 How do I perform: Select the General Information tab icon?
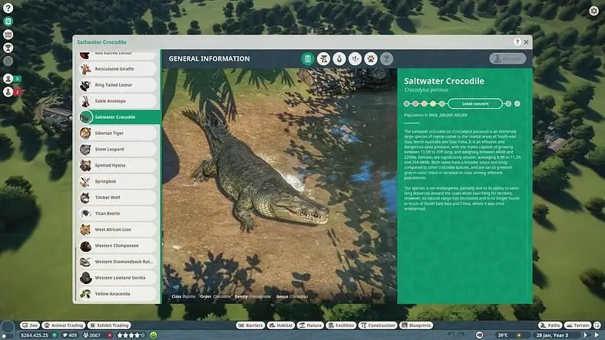coord(308,58)
